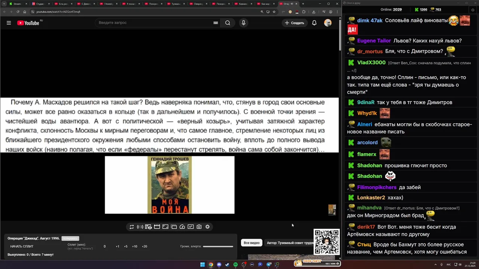Click the YouTube search magnifier button
Screen dimensions: 479x269
(x=228, y=23)
